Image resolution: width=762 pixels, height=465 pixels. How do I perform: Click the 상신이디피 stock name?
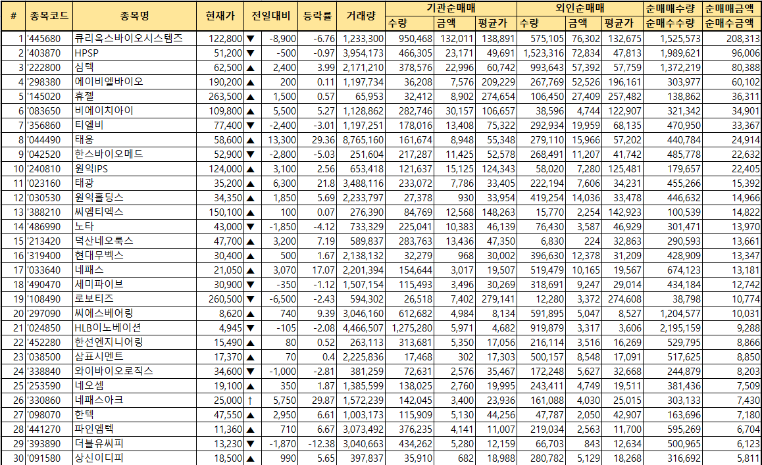coord(99,458)
